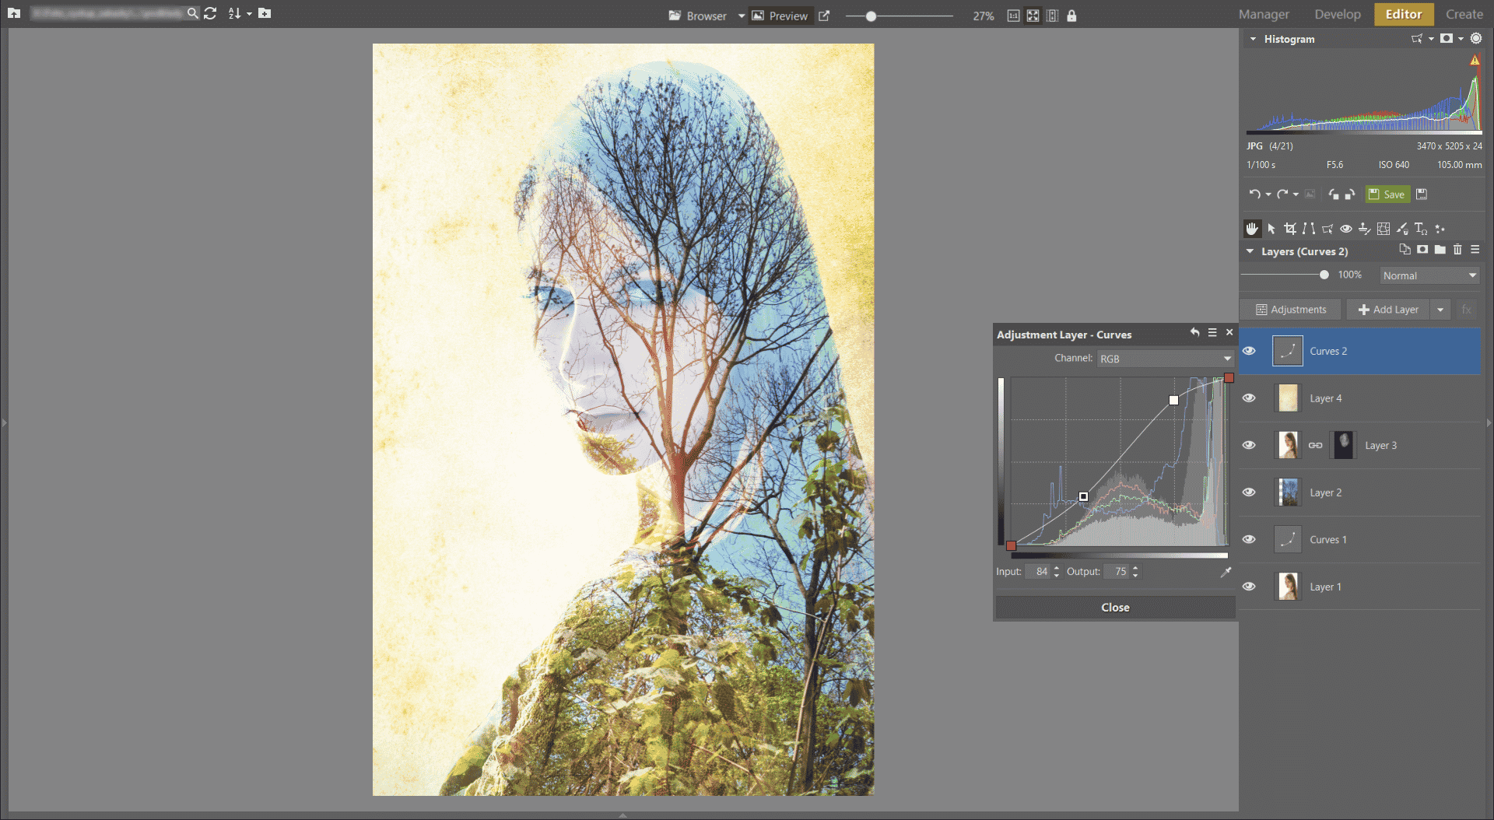Image resolution: width=1494 pixels, height=820 pixels.
Task: Toggle visibility of Layer 3
Action: pos(1249,445)
